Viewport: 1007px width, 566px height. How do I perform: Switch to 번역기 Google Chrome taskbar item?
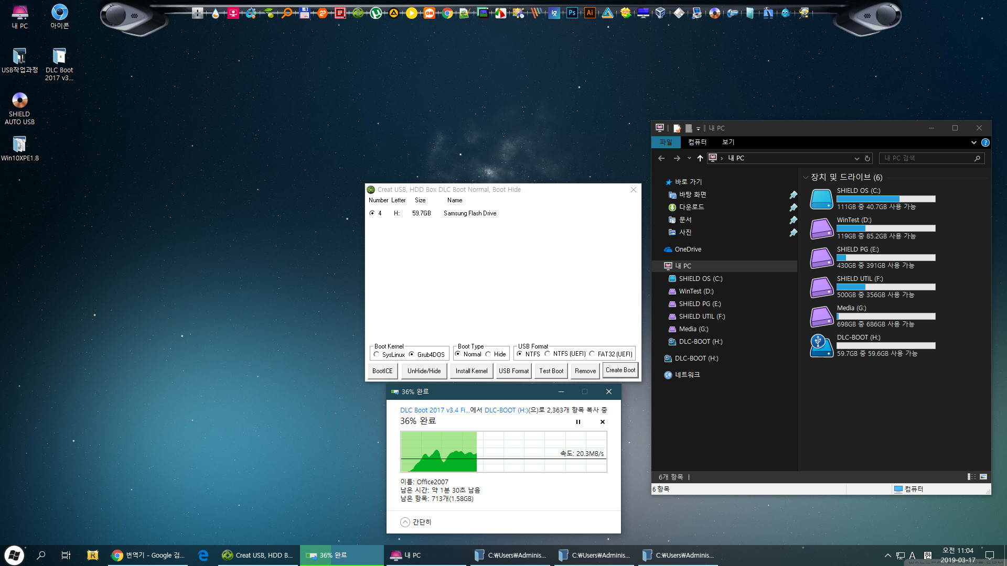(148, 556)
